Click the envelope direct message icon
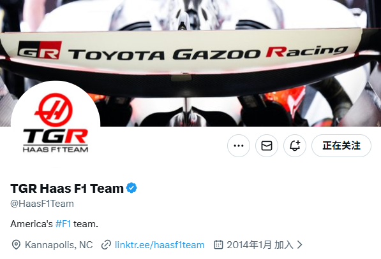Image resolution: width=381 pixels, height=259 pixels. (x=267, y=146)
